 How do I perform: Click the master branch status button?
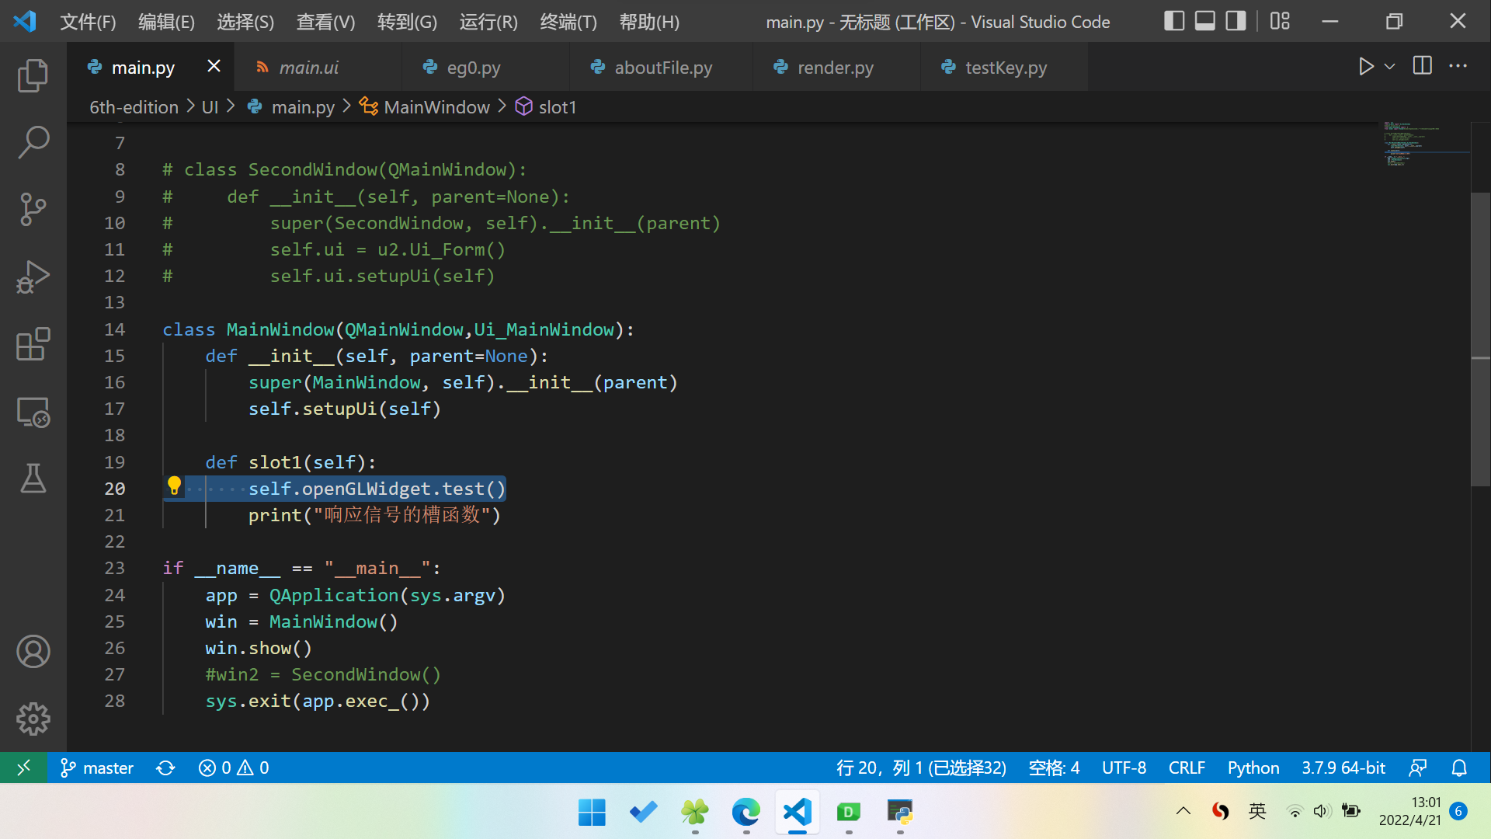pyautogui.click(x=97, y=768)
